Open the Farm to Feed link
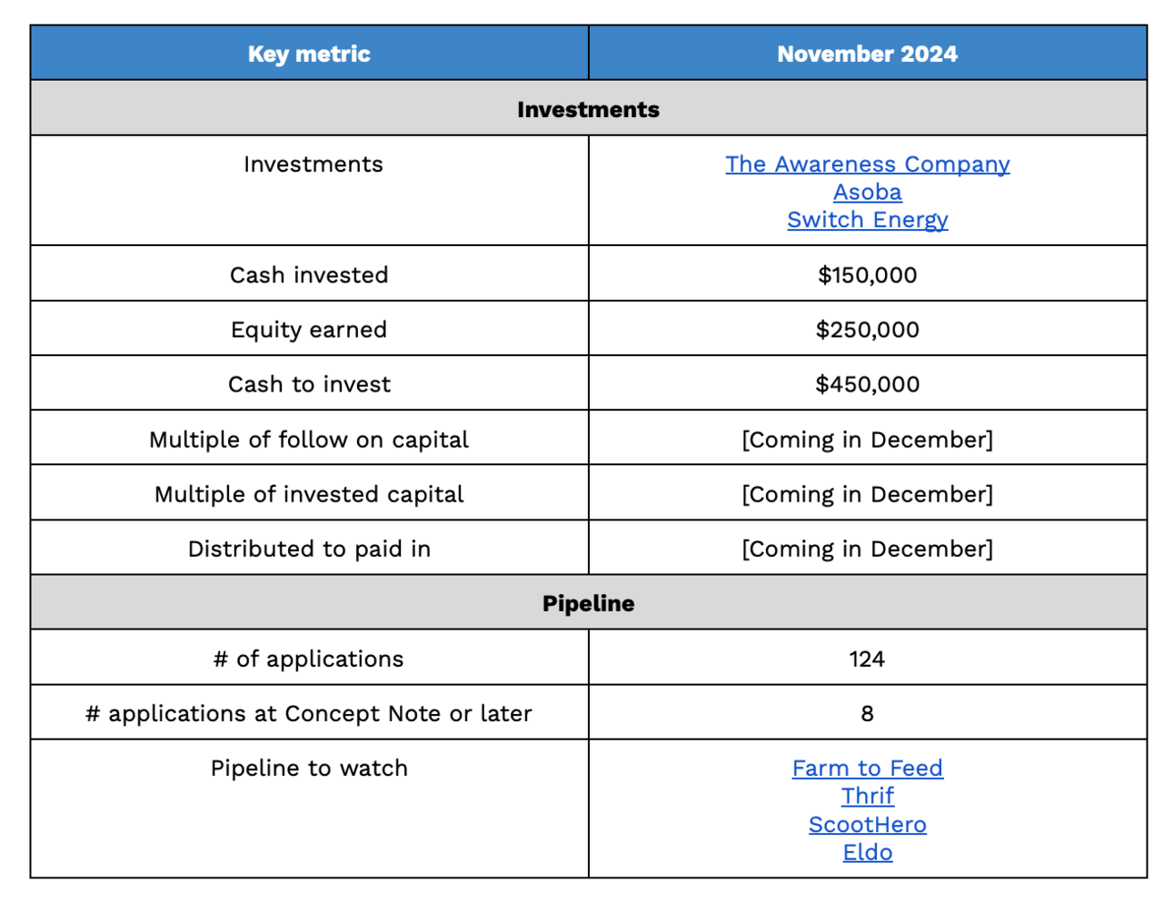The width and height of the screenshot is (1174, 902). [x=867, y=768]
